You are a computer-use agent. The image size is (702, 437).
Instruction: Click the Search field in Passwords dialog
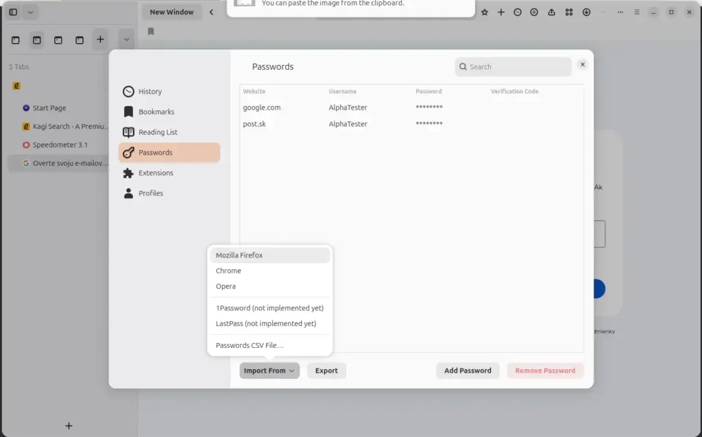coord(512,66)
